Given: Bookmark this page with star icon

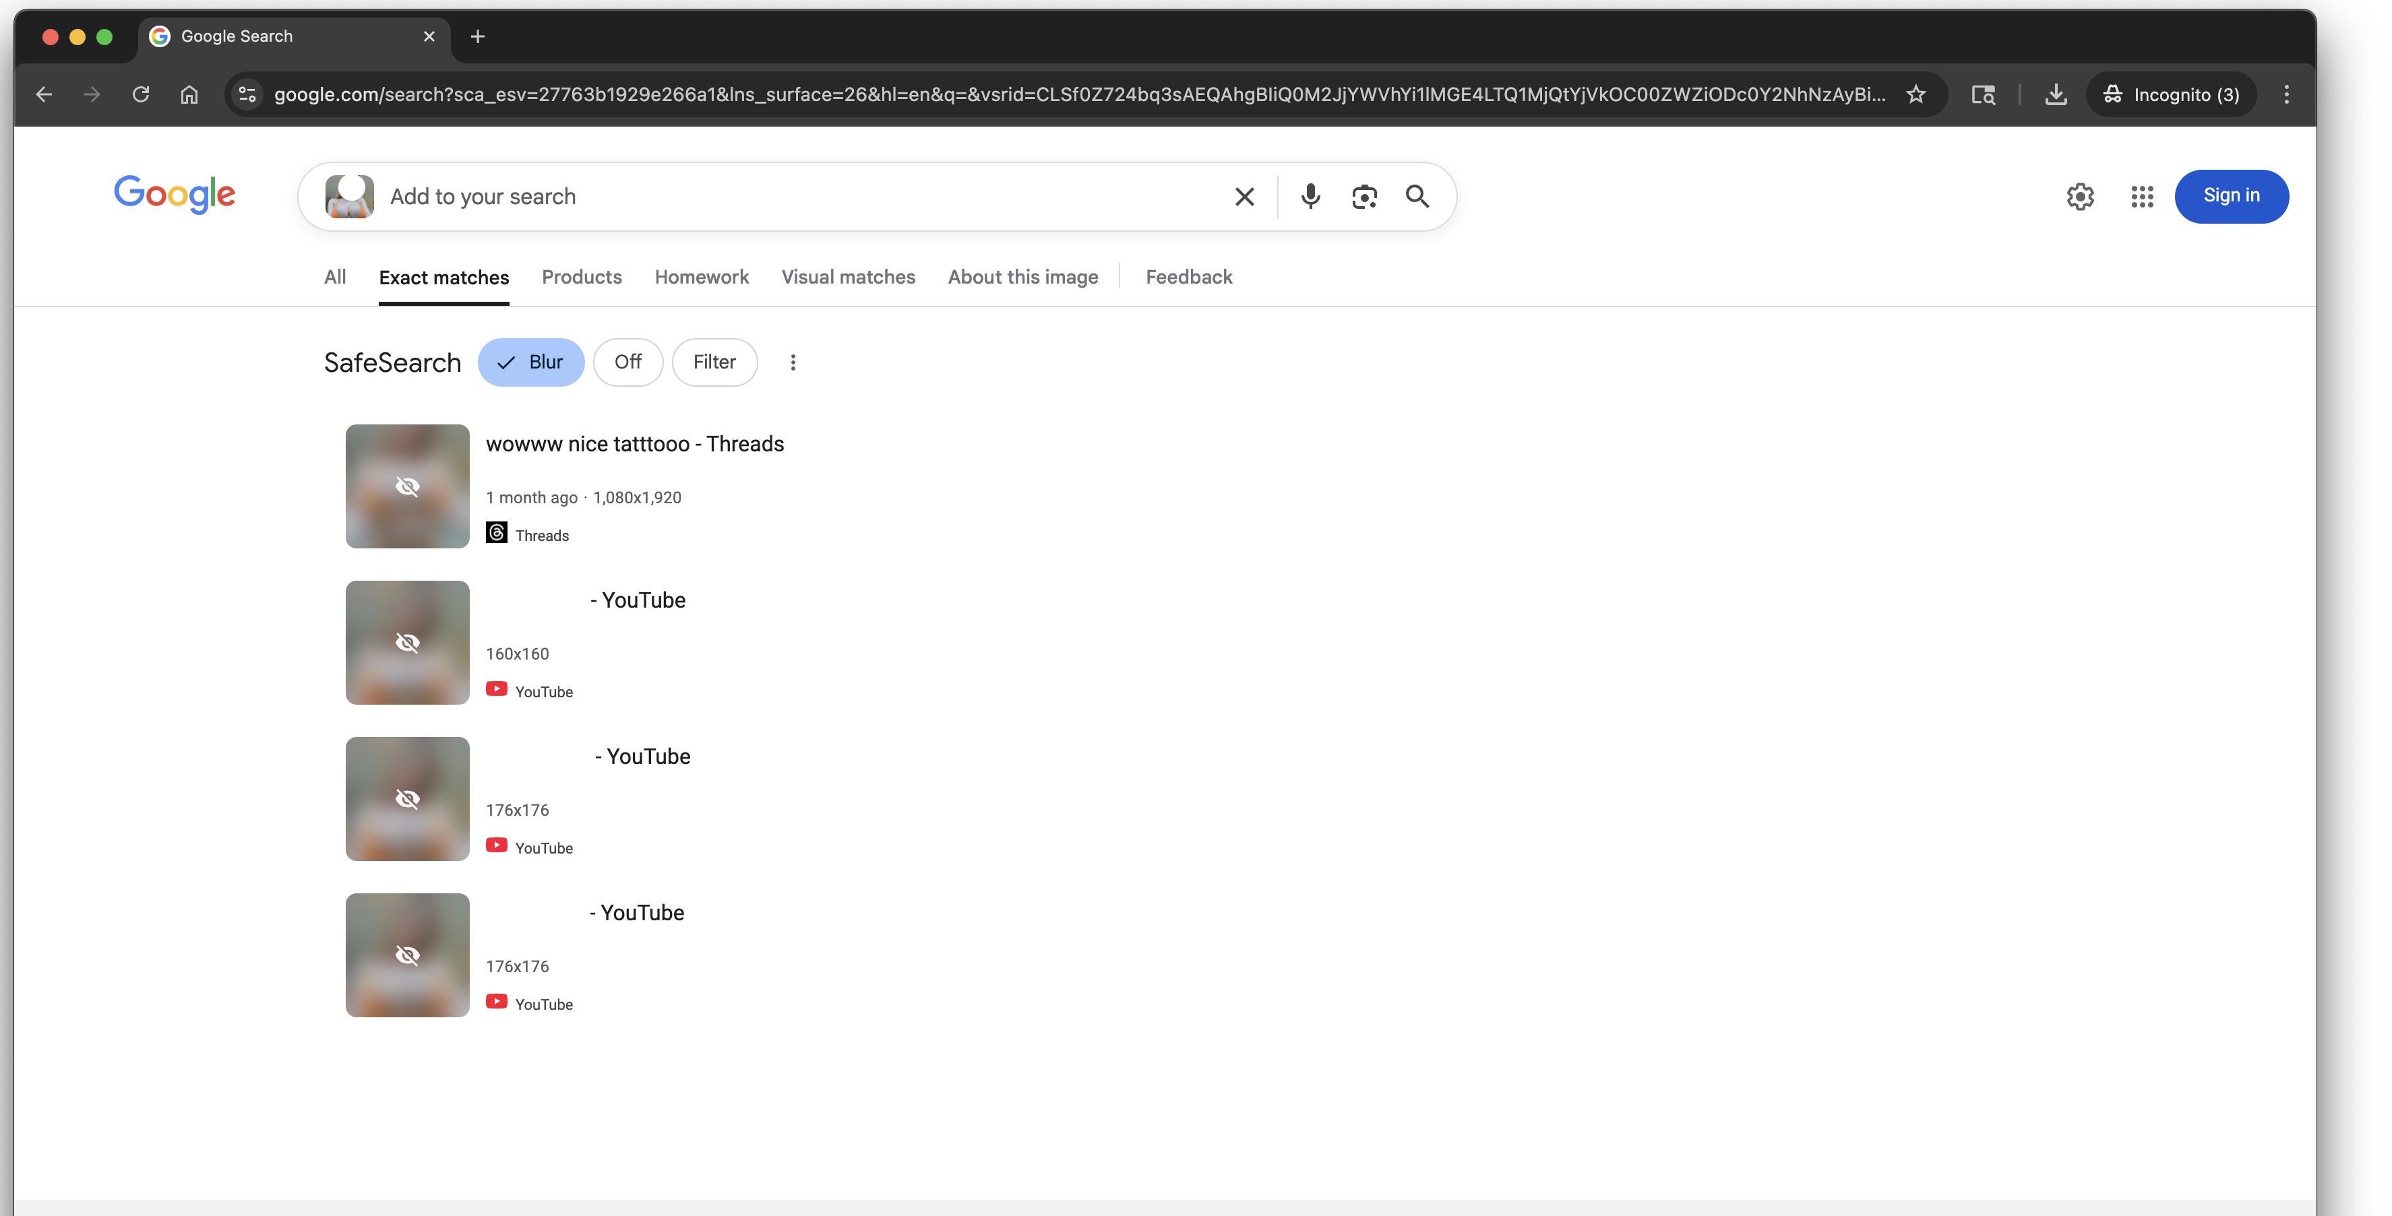Looking at the screenshot, I should 1915,94.
